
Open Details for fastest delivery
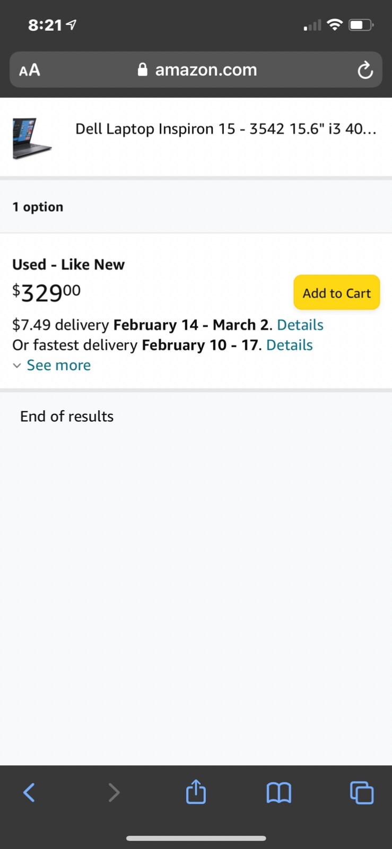289,345
